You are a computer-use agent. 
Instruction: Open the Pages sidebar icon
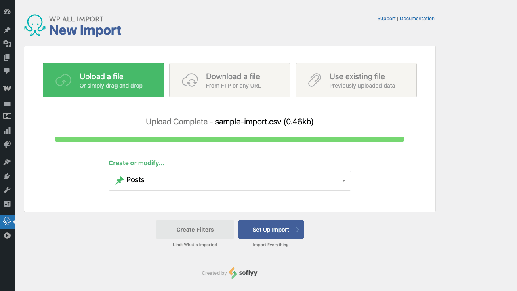[7, 57]
